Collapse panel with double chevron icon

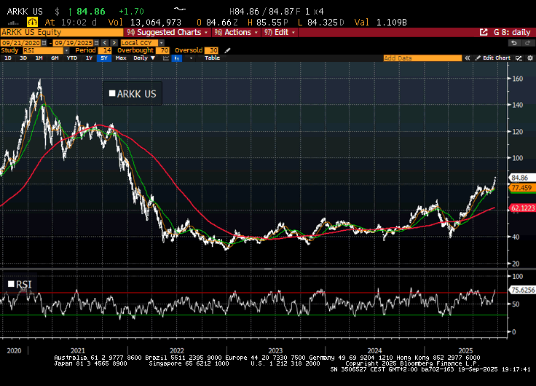[468, 58]
